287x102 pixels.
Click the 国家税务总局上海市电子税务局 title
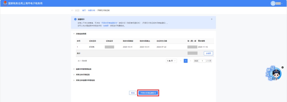click(x=25, y=3)
